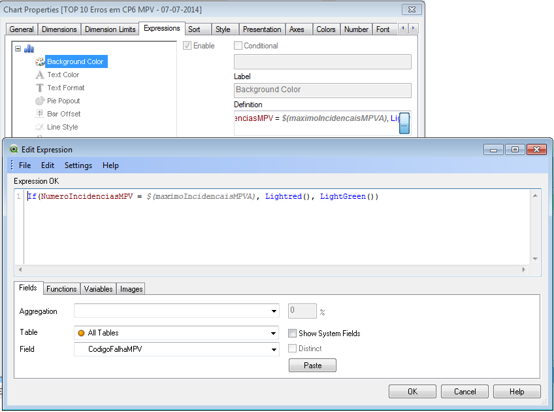Select the Expressions tab

click(x=162, y=28)
